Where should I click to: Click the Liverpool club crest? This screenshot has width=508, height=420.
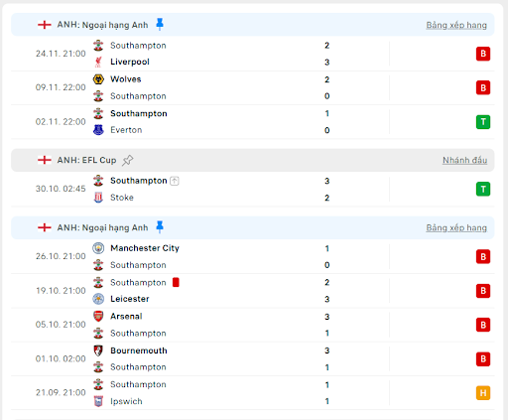point(98,62)
